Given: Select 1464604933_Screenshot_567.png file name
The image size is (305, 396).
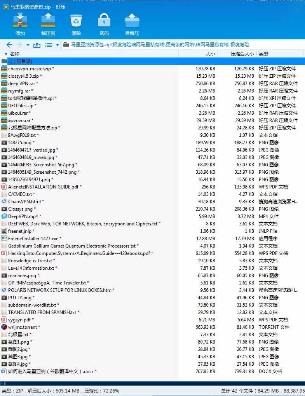Looking at the screenshot, I should click(41, 165).
